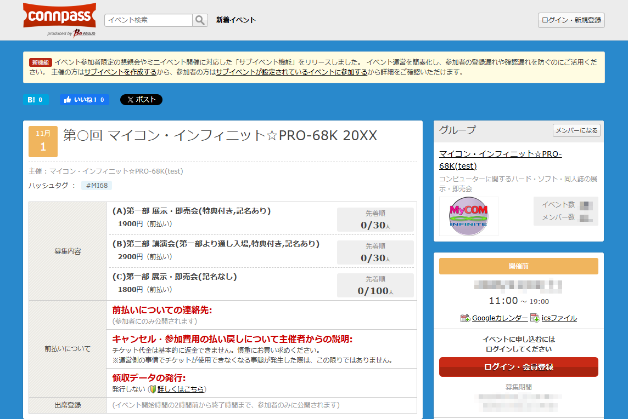Click the search magnifier icon
Viewport: 628px width, 419px height.
click(x=200, y=20)
